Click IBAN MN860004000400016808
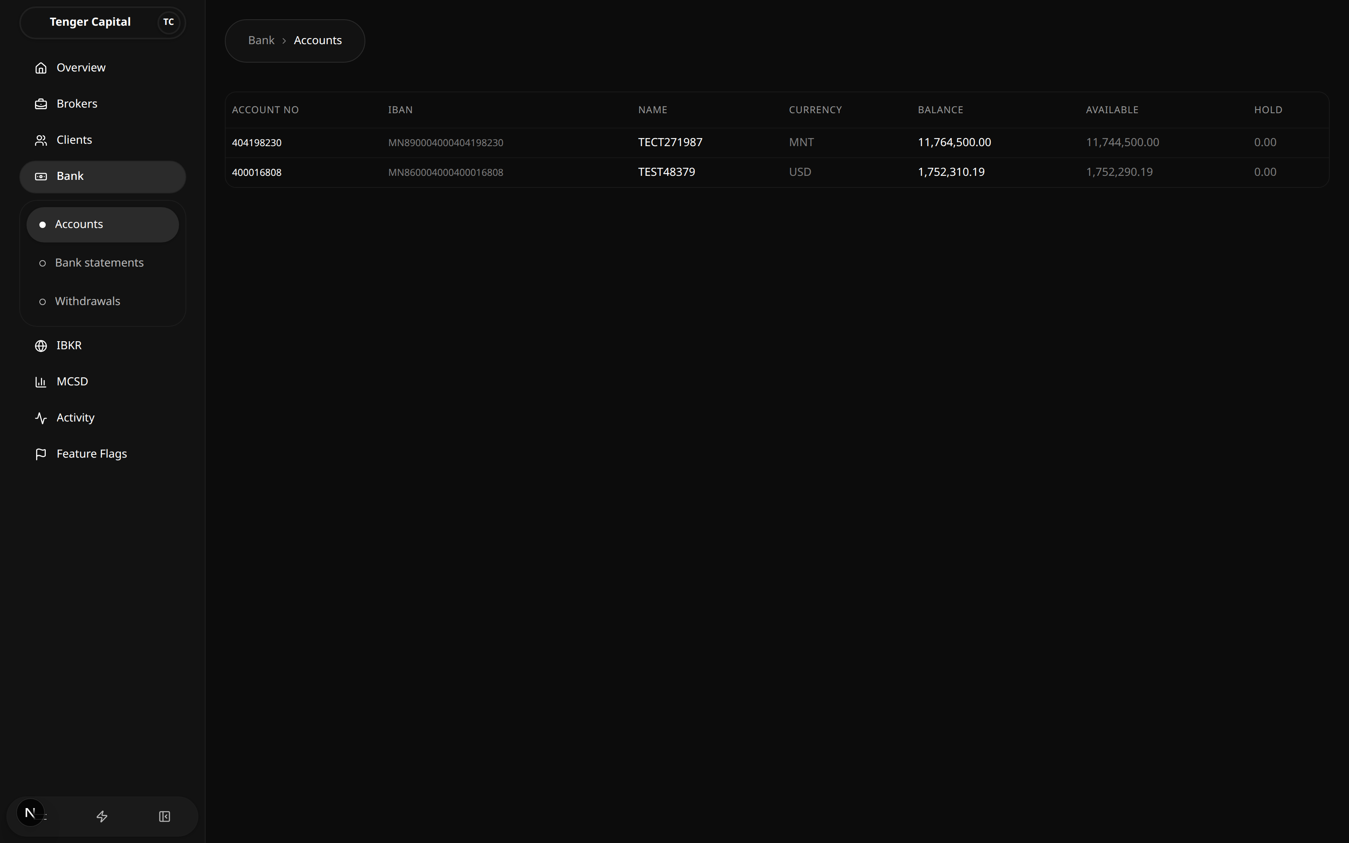The image size is (1349, 843). tap(446, 173)
